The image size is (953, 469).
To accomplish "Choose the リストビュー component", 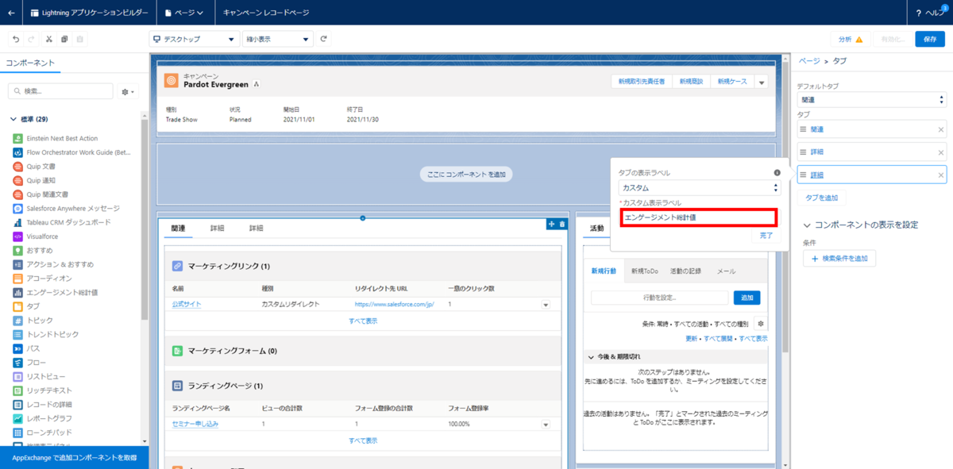I will (40, 376).
